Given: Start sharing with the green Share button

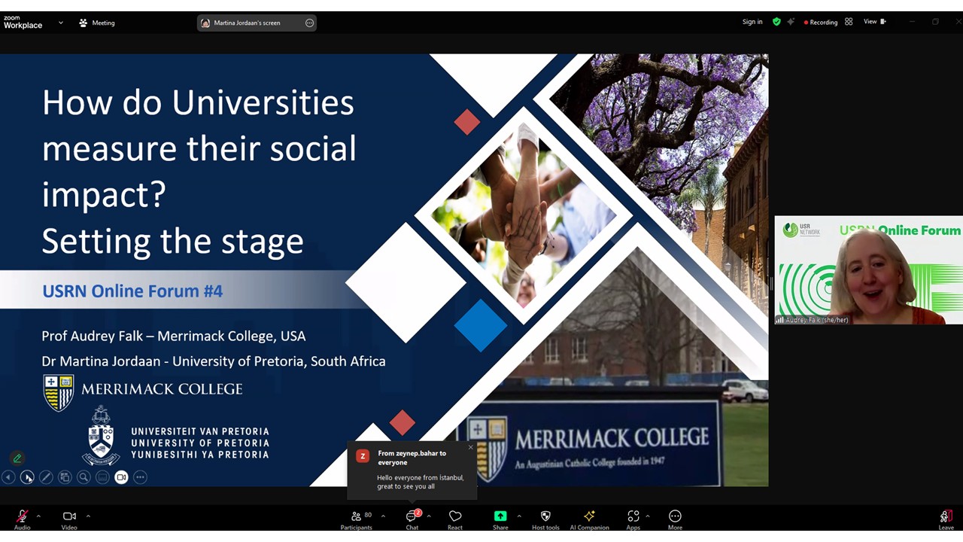Looking at the screenshot, I should (500, 516).
